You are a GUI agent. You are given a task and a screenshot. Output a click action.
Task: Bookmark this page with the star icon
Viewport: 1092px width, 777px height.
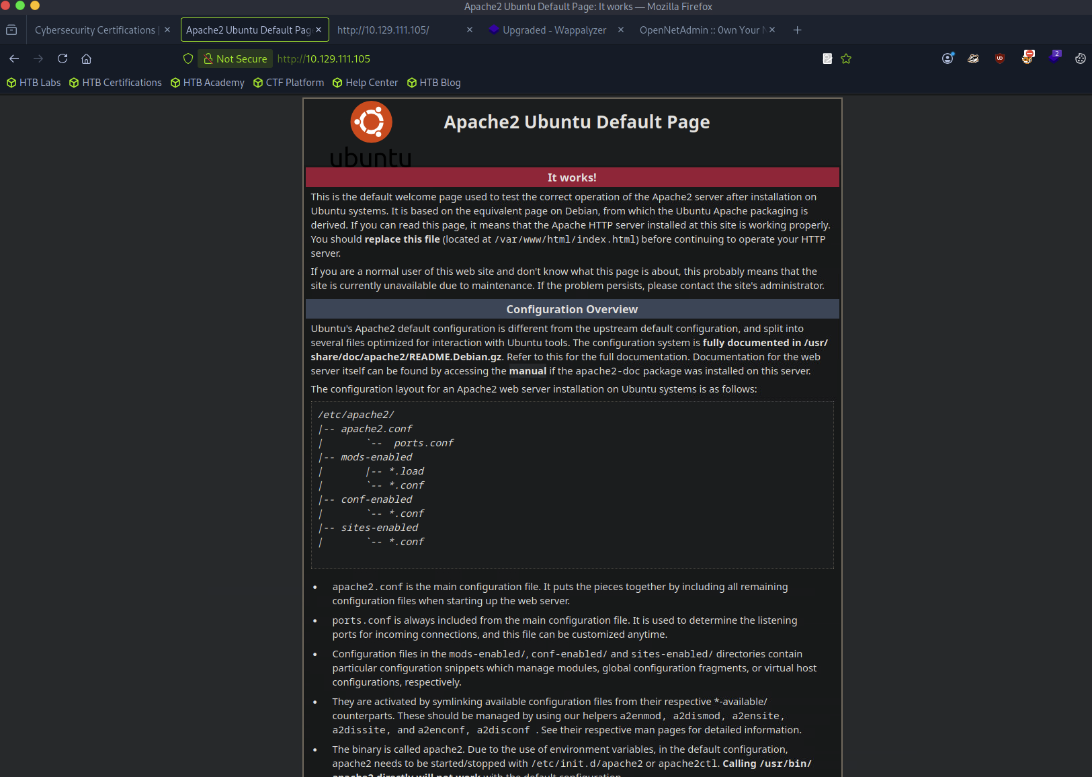click(x=846, y=58)
